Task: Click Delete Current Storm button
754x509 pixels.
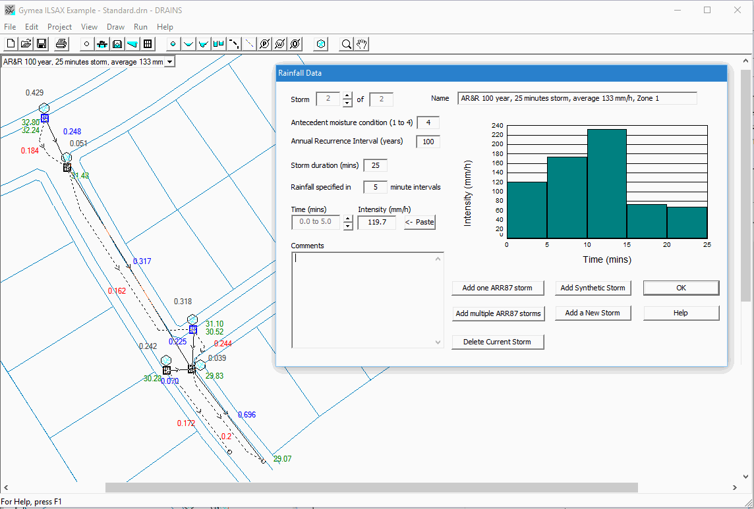Action: coord(498,342)
